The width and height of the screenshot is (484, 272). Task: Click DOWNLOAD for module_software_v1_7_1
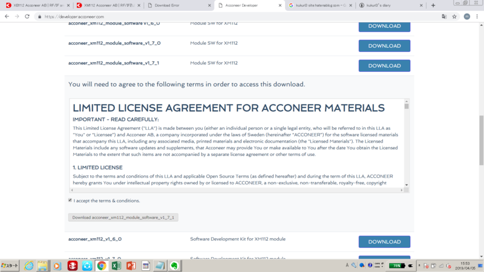[x=384, y=66]
